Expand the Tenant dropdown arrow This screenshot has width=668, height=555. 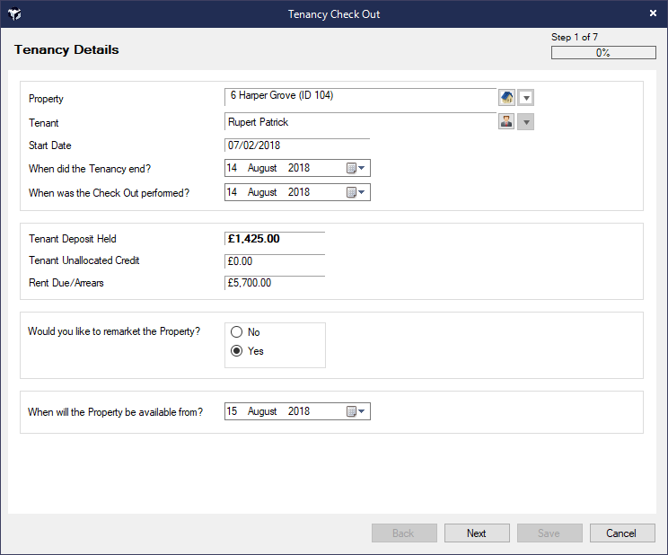[x=526, y=122]
